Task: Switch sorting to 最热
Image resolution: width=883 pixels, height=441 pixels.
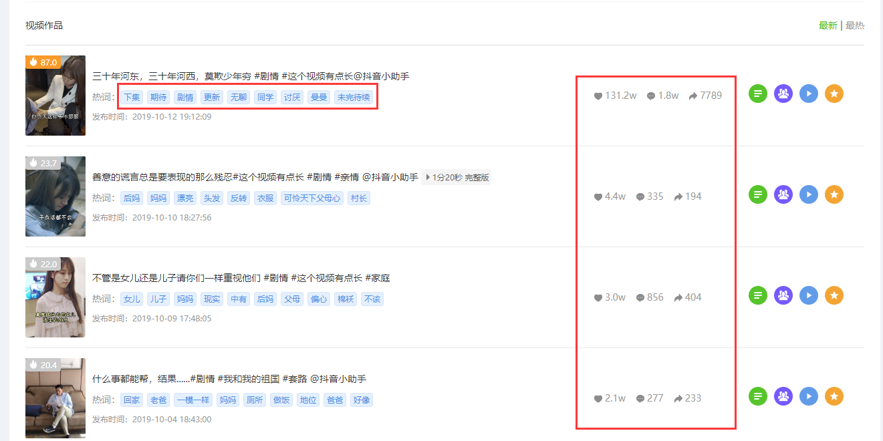Action: pos(855,25)
